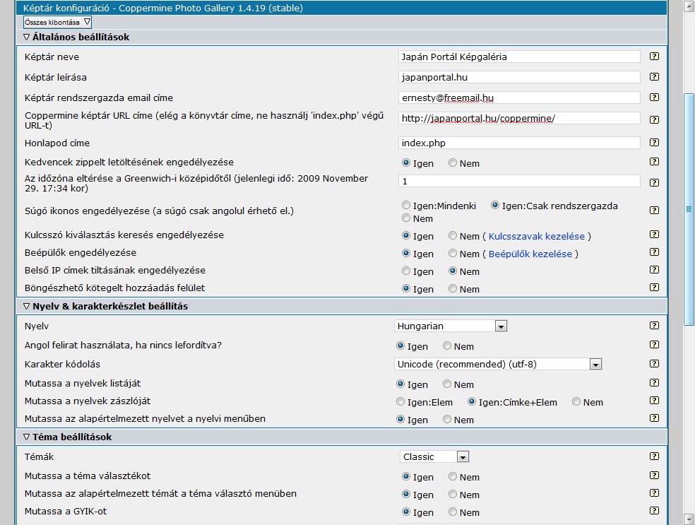Open help icon for alapértelmezett nyelvet a nyelvi menüben

[x=654, y=418]
